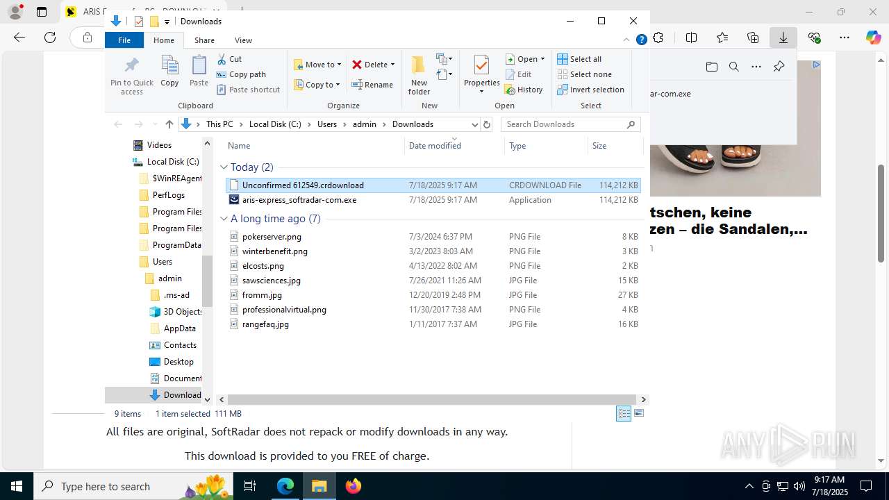This screenshot has width=889, height=500.
Task: Click the Edit ribbon button
Action: pyautogui.click(x=519, y=74)
